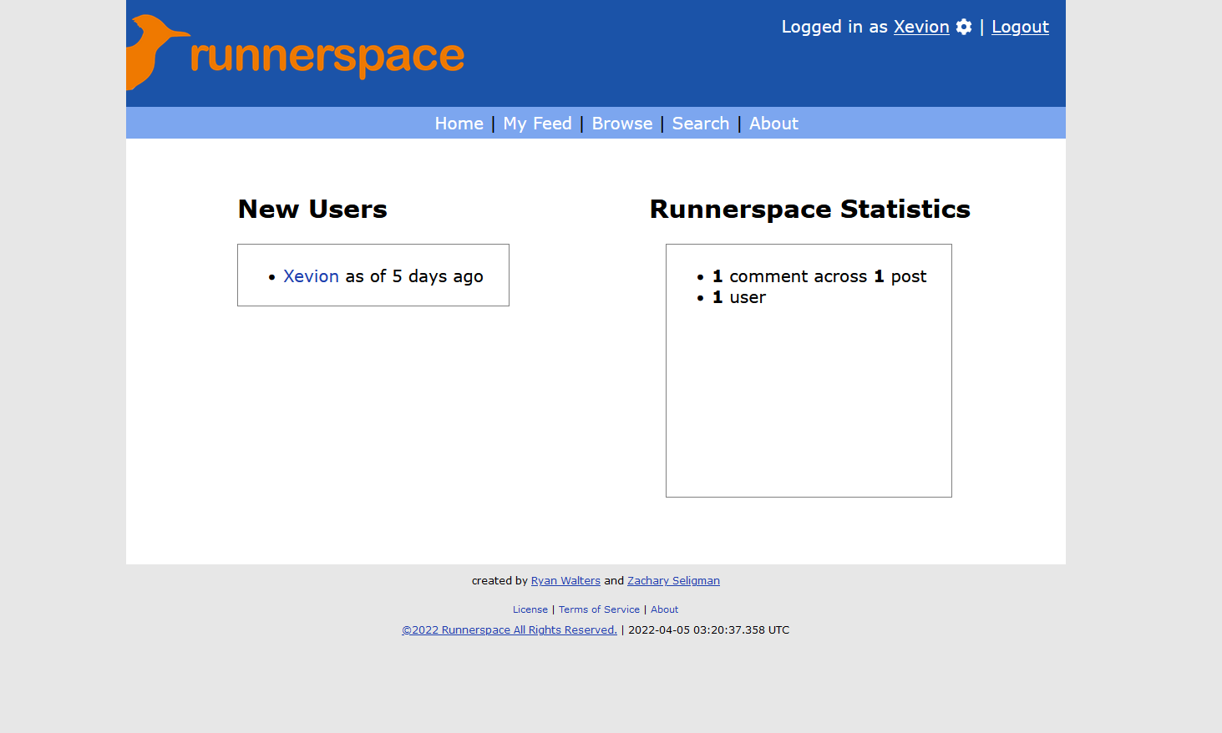
Task: Select Home in the navigation bar
Action: tap(459, 123)
